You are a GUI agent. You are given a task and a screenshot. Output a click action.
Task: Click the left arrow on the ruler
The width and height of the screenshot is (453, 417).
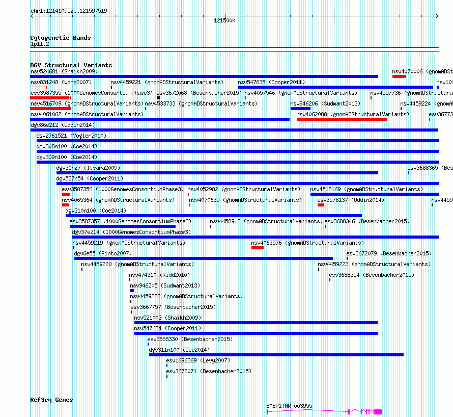pos(32,16)
